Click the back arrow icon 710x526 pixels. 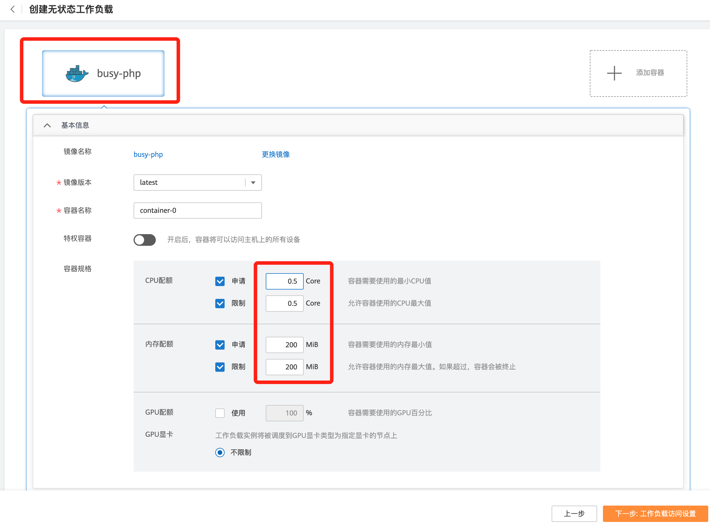(13, 9)
